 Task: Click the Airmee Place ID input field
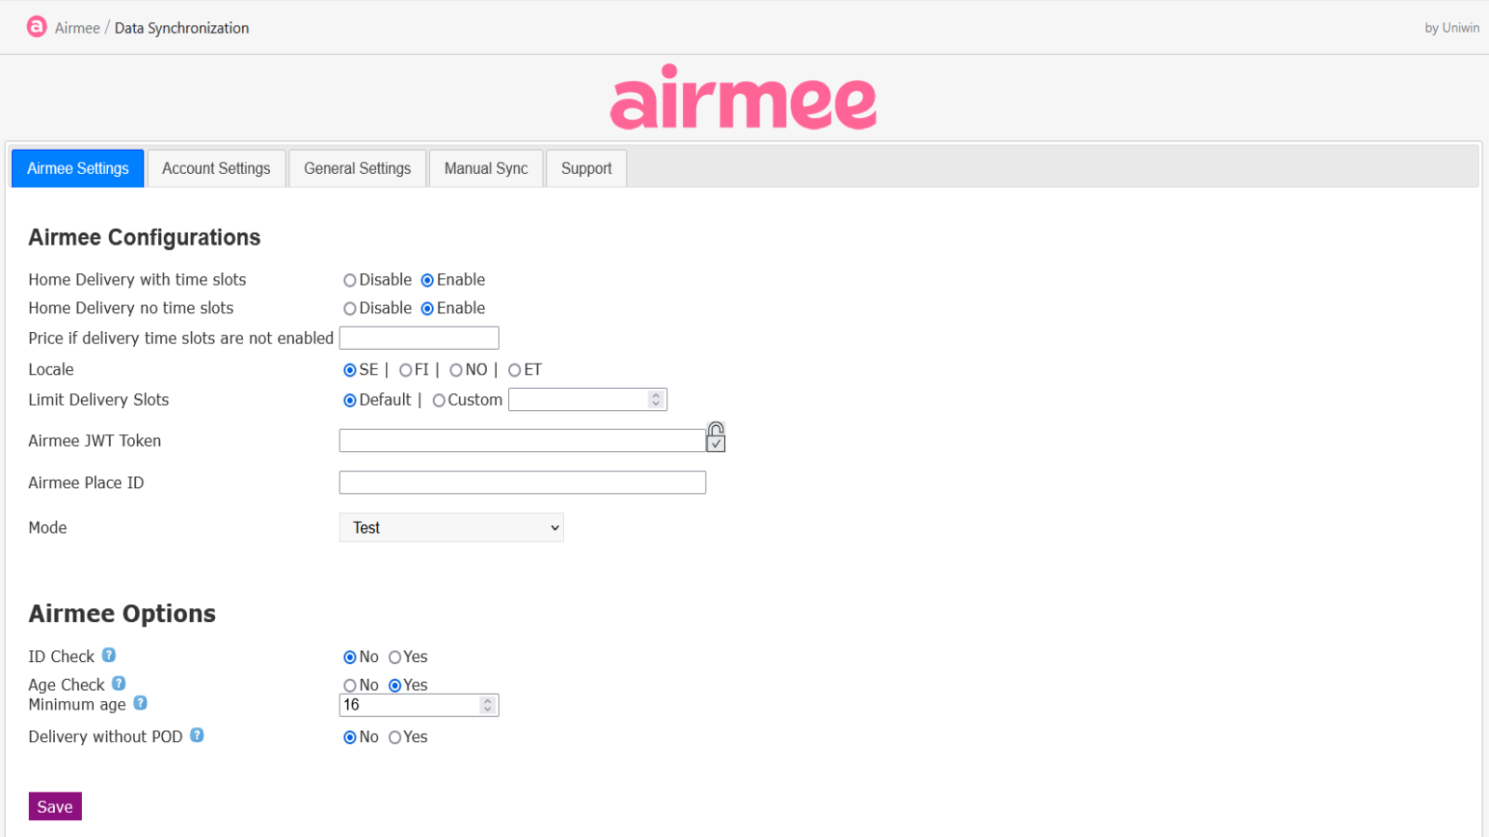click(521, 482)
